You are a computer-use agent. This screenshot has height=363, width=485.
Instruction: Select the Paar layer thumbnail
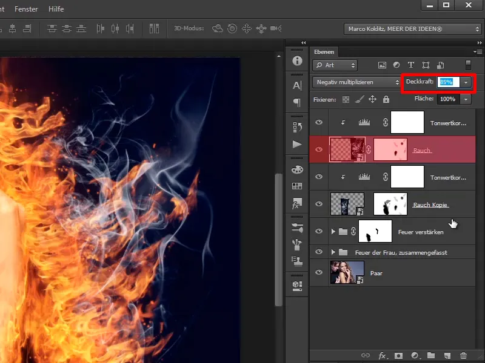coord(347,272)
